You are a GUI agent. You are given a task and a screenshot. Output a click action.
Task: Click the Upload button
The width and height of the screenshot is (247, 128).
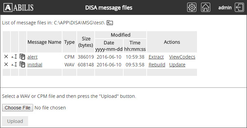pos(15,121)
